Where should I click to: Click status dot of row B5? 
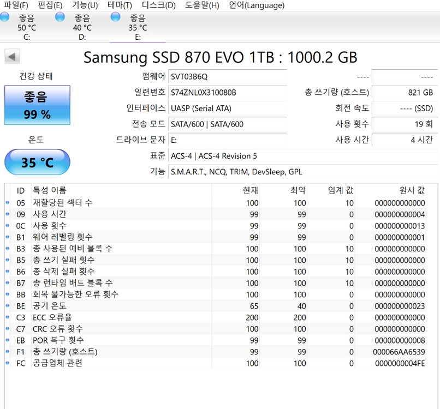pyautogui.click(x=8, y=260)
